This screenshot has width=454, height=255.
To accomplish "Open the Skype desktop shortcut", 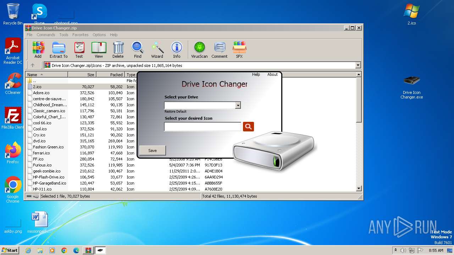I will 39,14.
